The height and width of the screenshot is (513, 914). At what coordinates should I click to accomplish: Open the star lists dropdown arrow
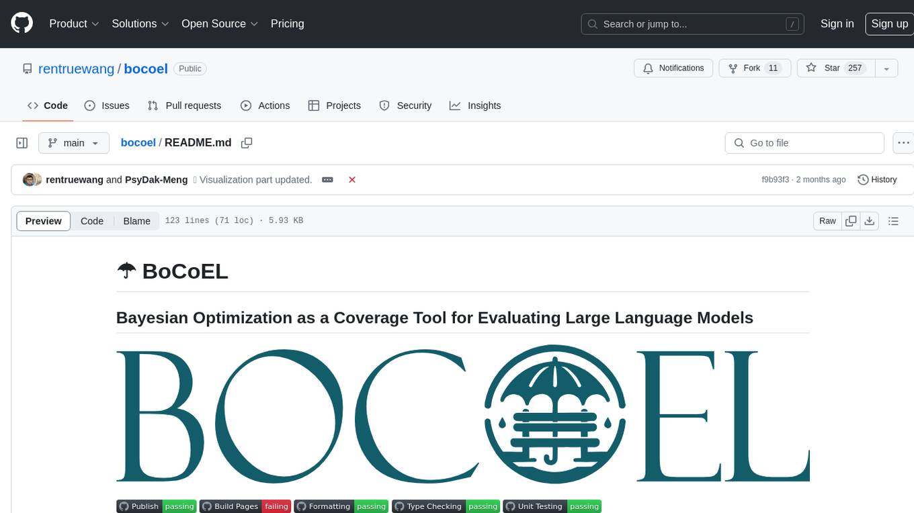(886, 68)
